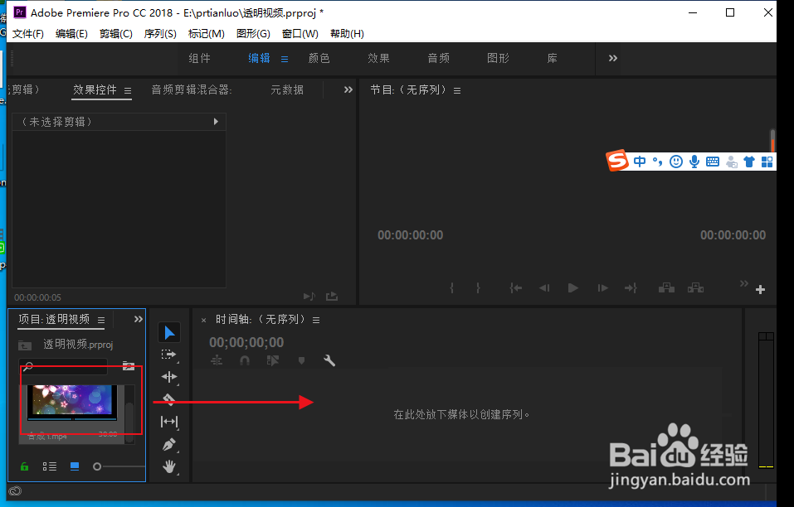
Task: Select the Hand tool
Action: [x=169, y=466]
